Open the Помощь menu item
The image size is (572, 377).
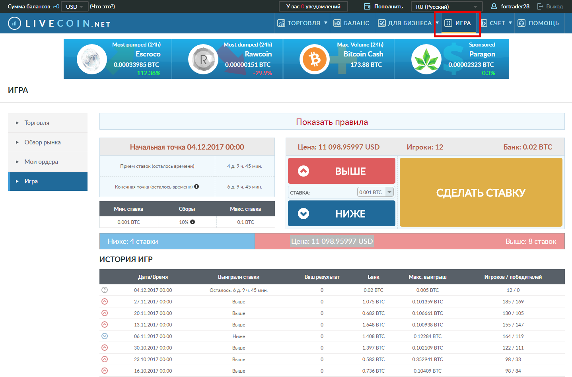point(538,23)
